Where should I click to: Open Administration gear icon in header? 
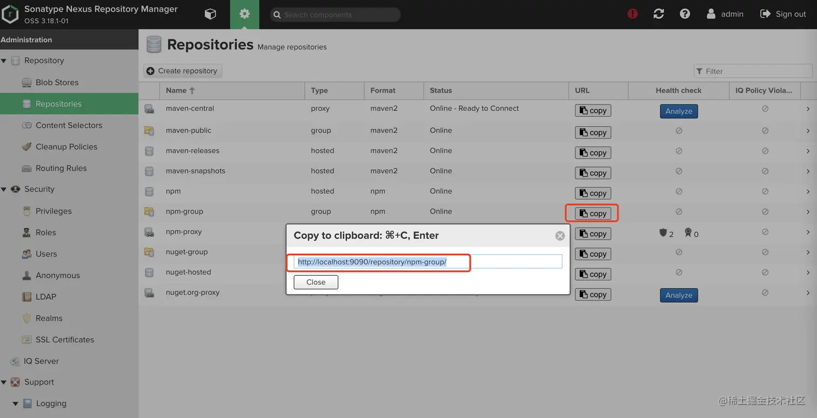click(245, 14)
